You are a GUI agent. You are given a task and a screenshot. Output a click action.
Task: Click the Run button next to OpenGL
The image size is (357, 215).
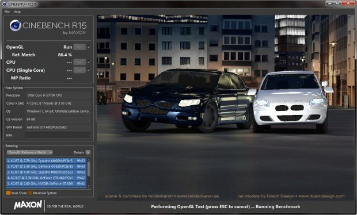pos(79,47)
